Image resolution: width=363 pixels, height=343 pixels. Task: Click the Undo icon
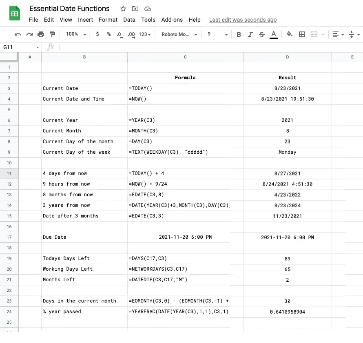(17, 34)
